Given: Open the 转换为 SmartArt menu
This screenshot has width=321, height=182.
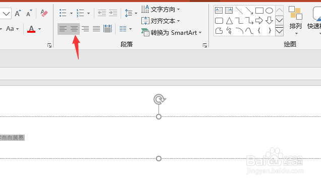Looking at the screenshot, I should pos(171,32).
